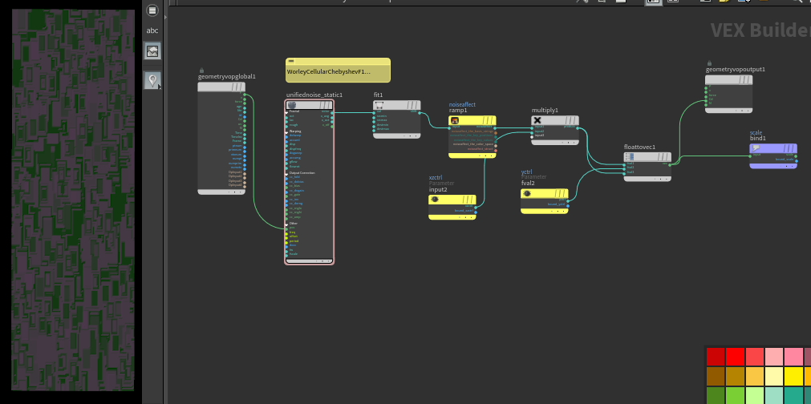Select the WorleyCellularChebyshevF1 sticky note
Image resolution: width=811 pixels, height=404 pixels.
click(x=338, y=71)
